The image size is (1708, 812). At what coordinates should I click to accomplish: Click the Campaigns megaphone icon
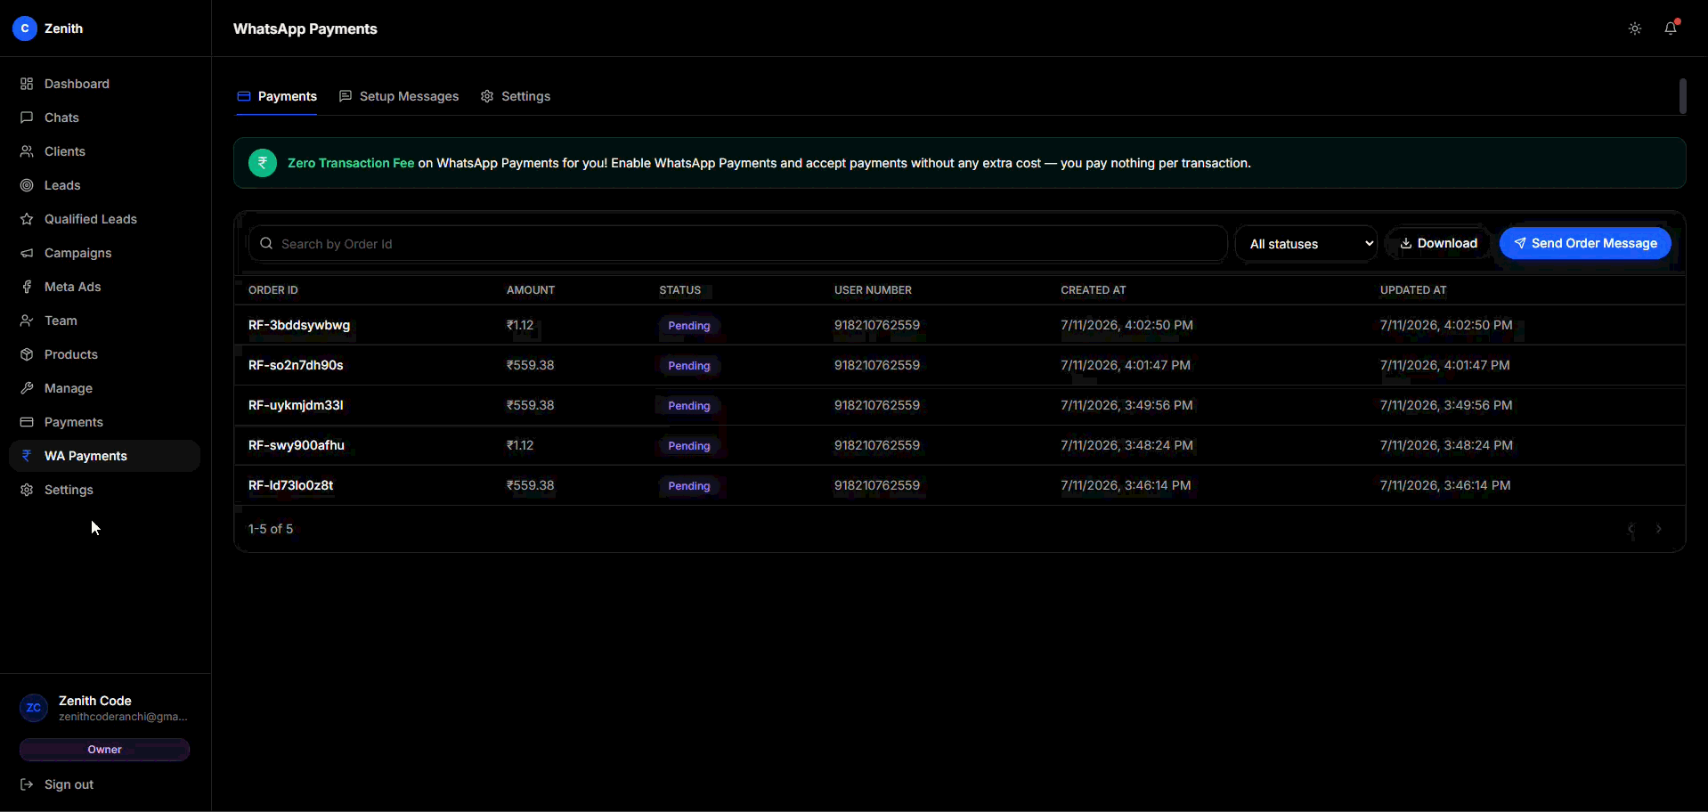pos(27,253)
